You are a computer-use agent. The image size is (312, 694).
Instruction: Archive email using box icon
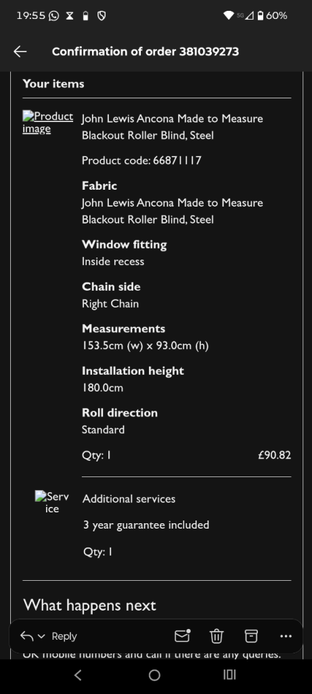(x=251, y=636)
